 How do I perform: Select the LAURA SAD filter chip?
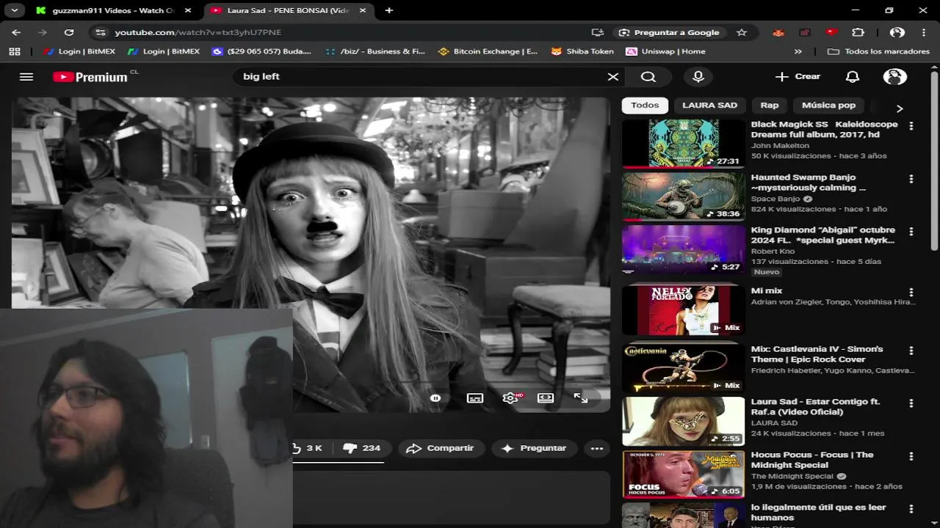(709, 105)
